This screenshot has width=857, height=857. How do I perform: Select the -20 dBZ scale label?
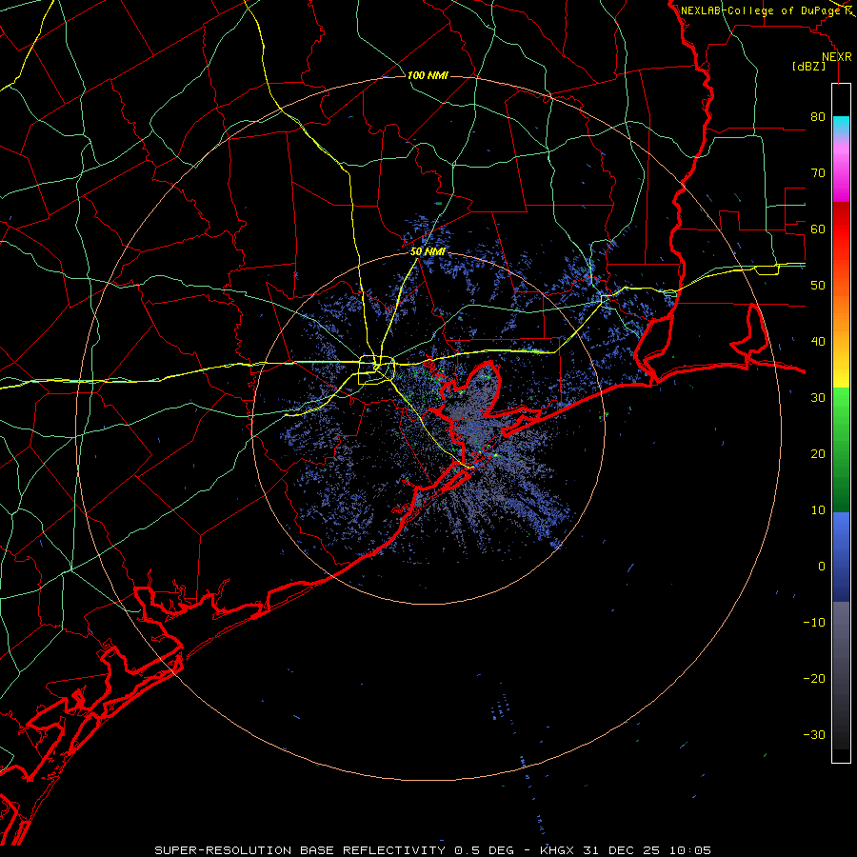pos(814,678)
